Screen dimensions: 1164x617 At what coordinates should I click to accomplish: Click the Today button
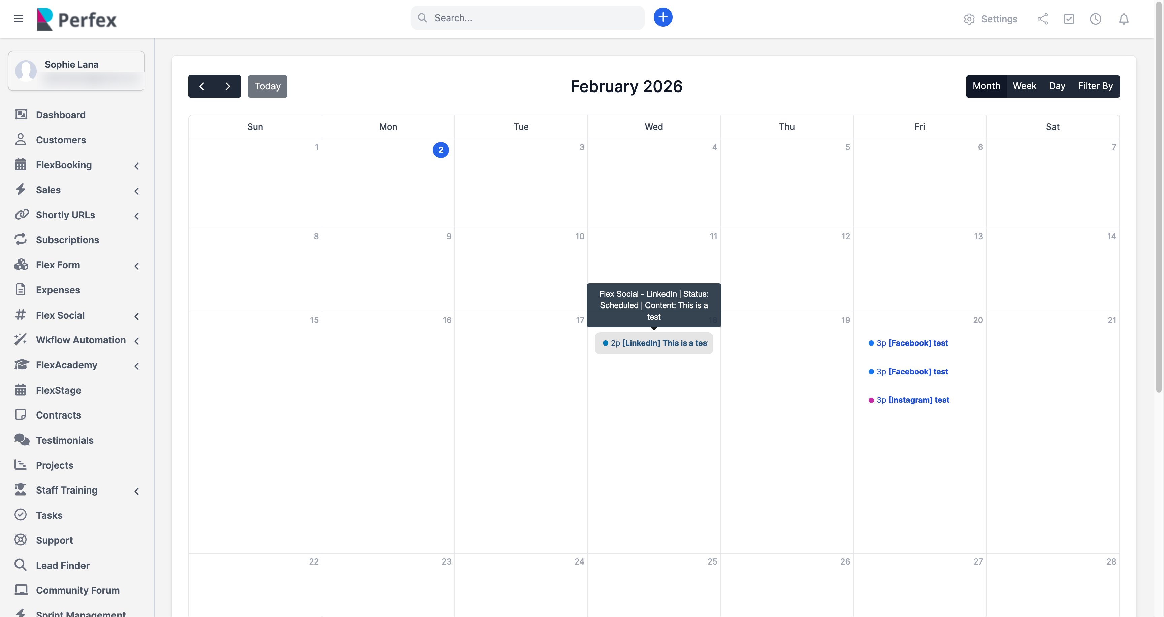point(267,86)
